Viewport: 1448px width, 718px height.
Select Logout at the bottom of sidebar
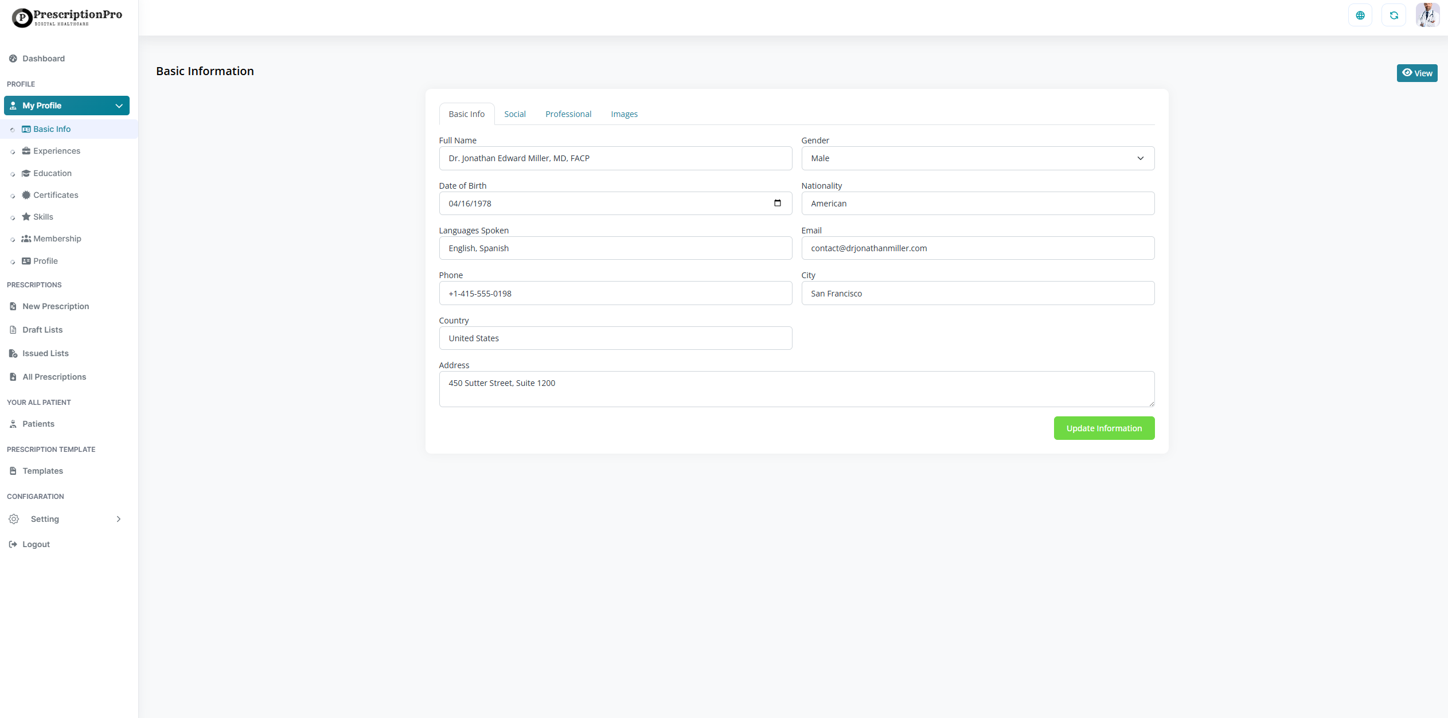click(36, 544)
